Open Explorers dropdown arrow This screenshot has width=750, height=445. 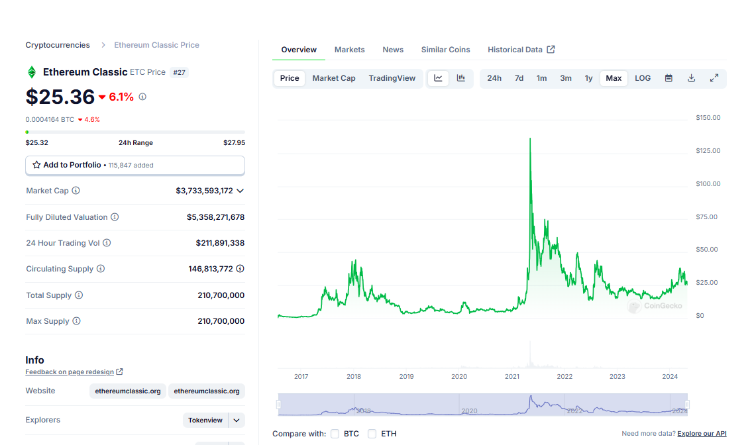point(237,420)
